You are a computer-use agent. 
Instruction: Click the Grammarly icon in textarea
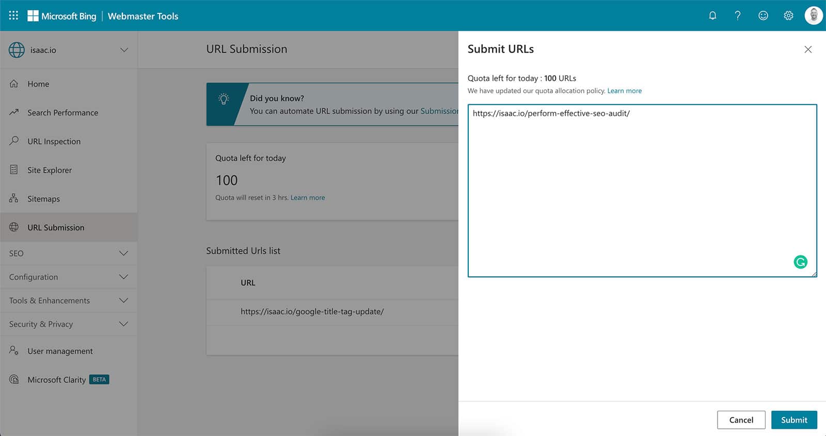click(x=800, y=262)
